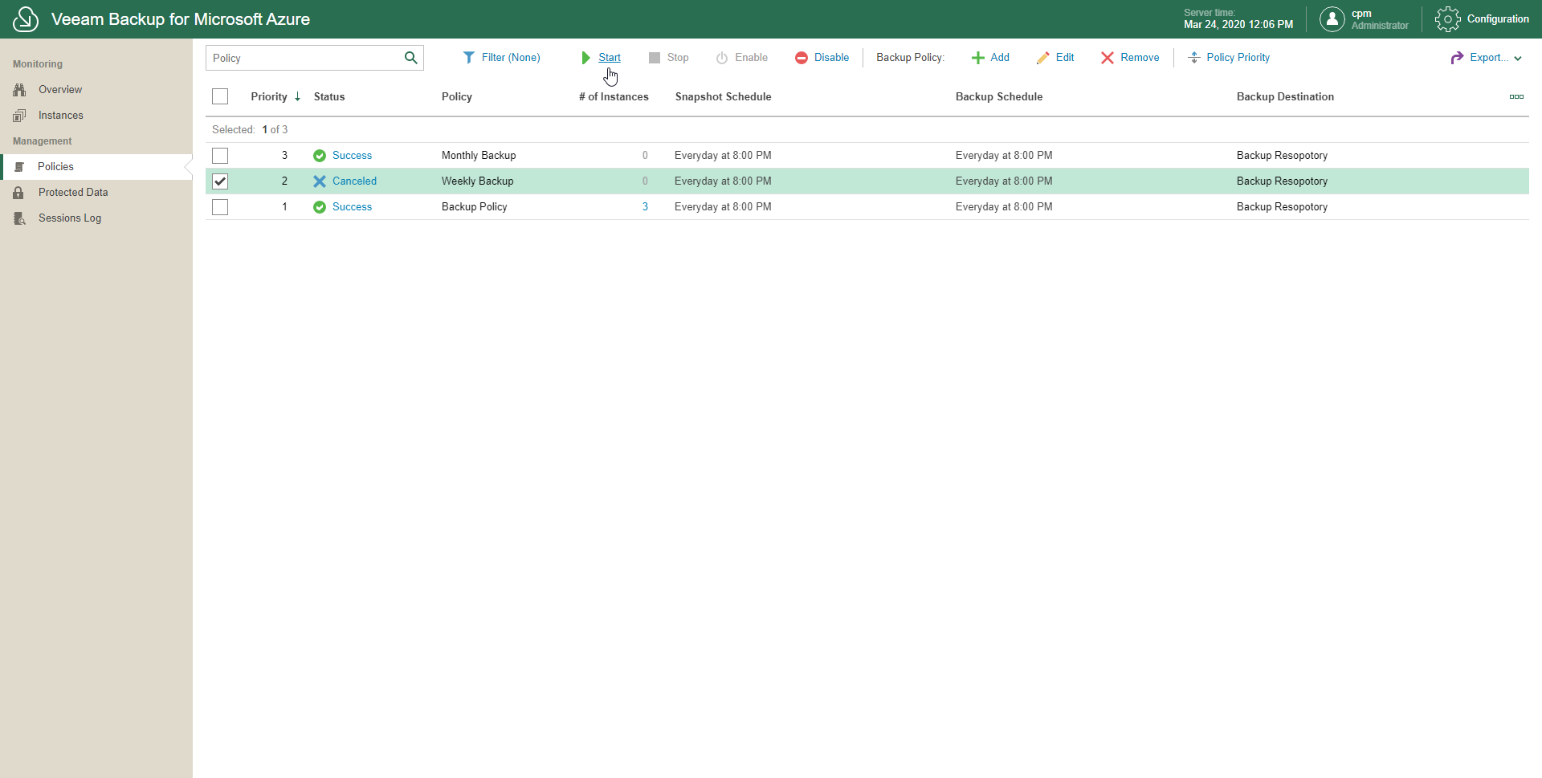
Task: Open the Filter (None) funnel
Action: (x=502, y=58)
